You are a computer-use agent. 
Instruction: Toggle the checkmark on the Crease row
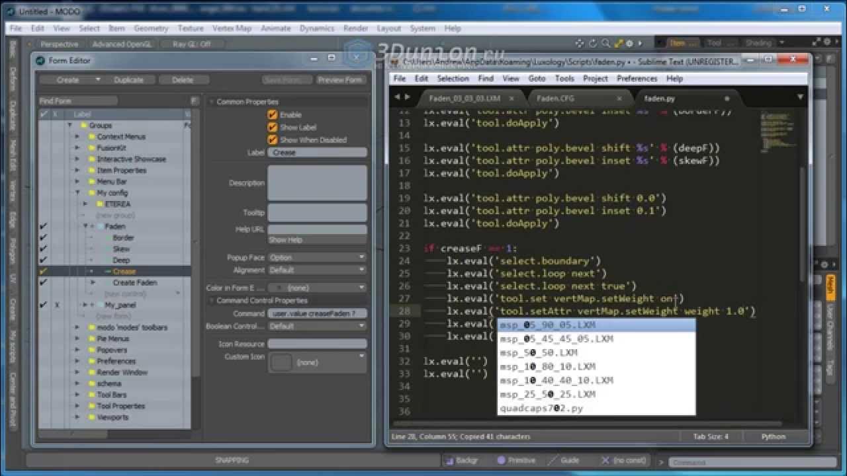click(x=44, y=271)
